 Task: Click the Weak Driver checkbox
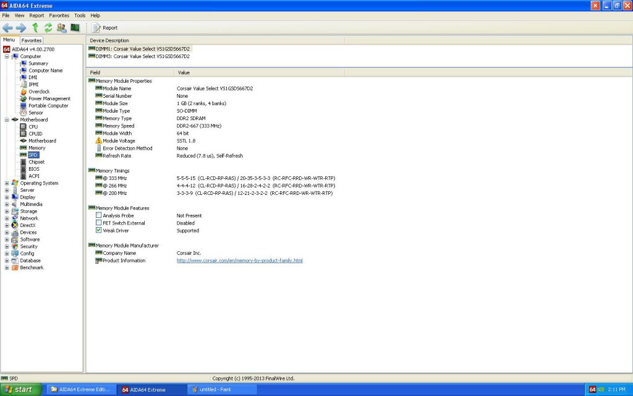tap(99, 230)
